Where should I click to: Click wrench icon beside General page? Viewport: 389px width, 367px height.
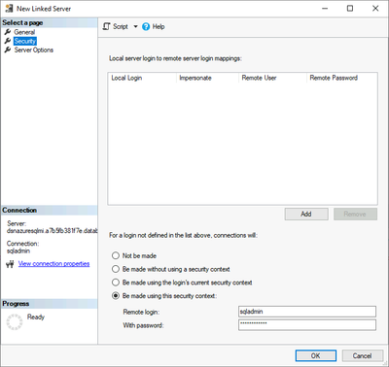click(x=8, y=32)
